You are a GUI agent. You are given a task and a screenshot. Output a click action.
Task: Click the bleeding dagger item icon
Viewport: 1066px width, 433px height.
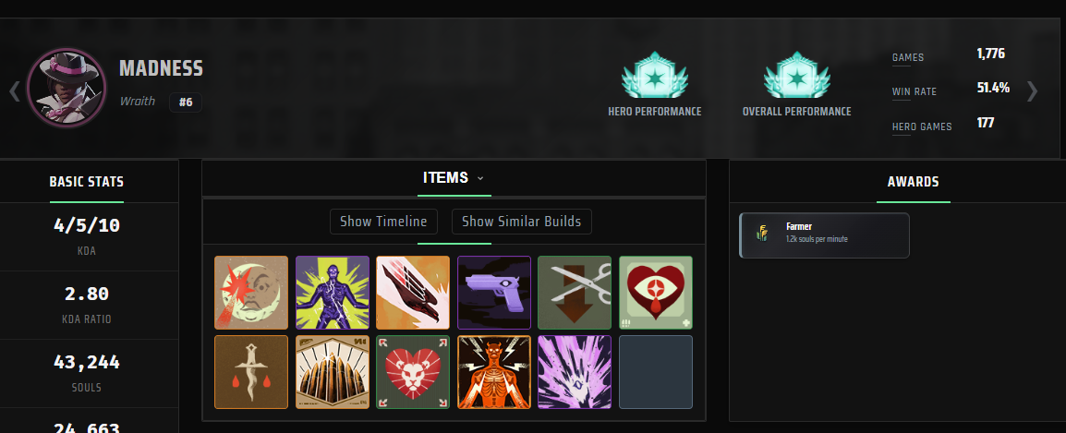coord(251,372)
